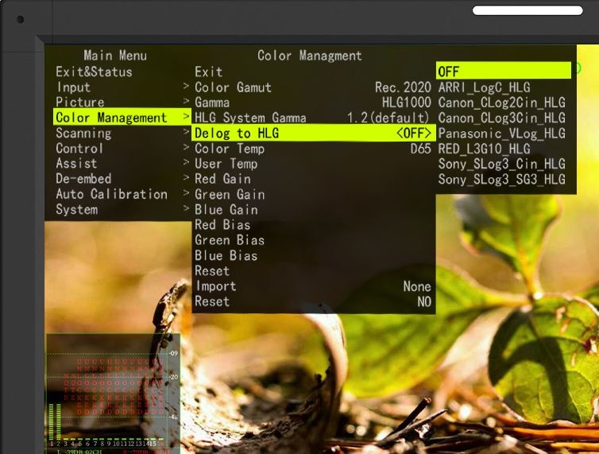Viewport: 599px width, 454px height.
Task: Choose Exit&Status in Main Menu
Action: pyautogui.click(x=94, y=72)
